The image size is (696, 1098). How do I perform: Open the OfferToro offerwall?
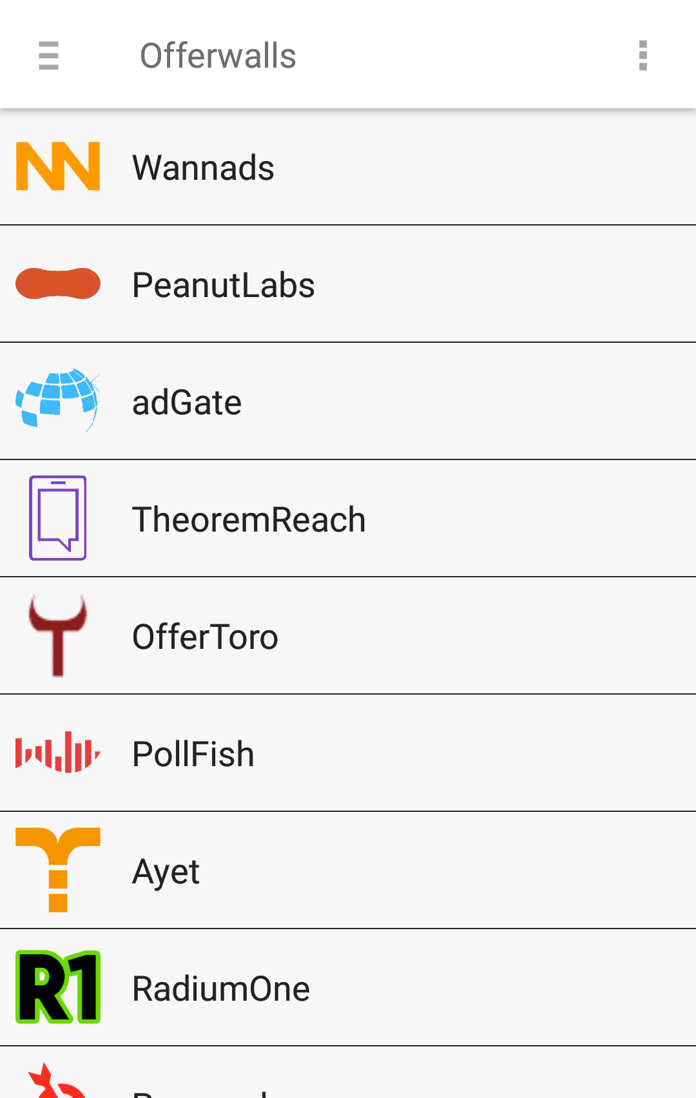pyautogui.click(x=348, y=636)
